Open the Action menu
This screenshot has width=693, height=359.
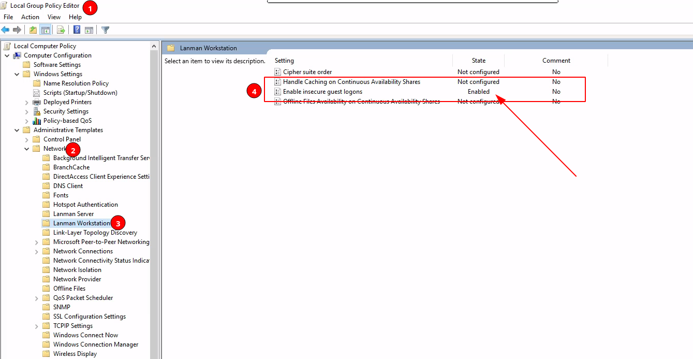click(30, 17)
